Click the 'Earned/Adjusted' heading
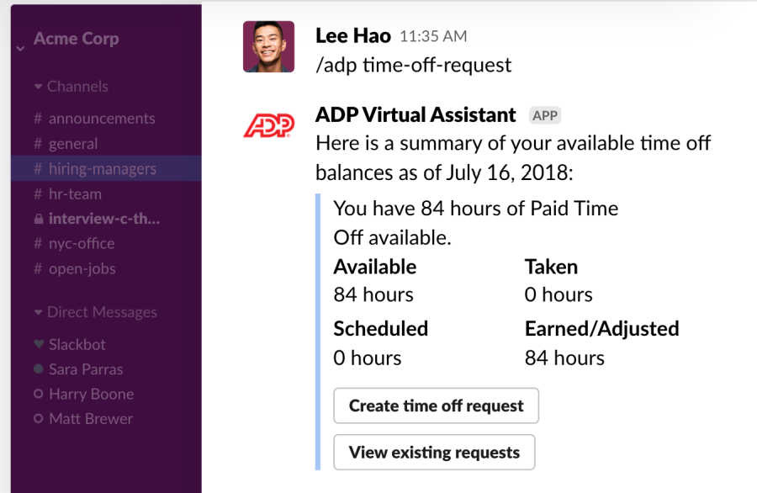The width and height of the screenshot is (757, 493). (x=601, y=328)
